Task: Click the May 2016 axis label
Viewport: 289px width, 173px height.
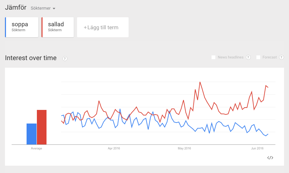Action: (x=184, y=148)
